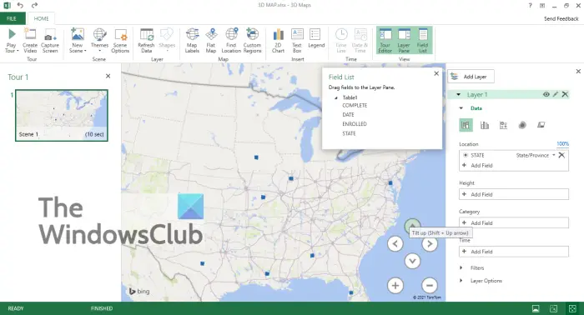Click the Flat Map icon
The width and height of the screenshot is (584, 315).
211,41
